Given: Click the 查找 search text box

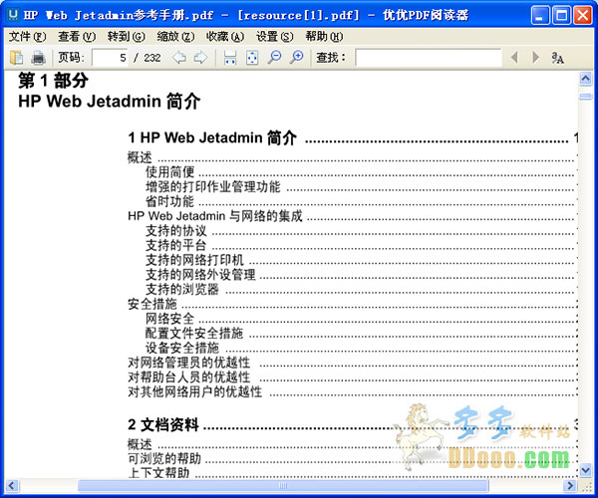Looking at the screenshot, I should point(428,58).
